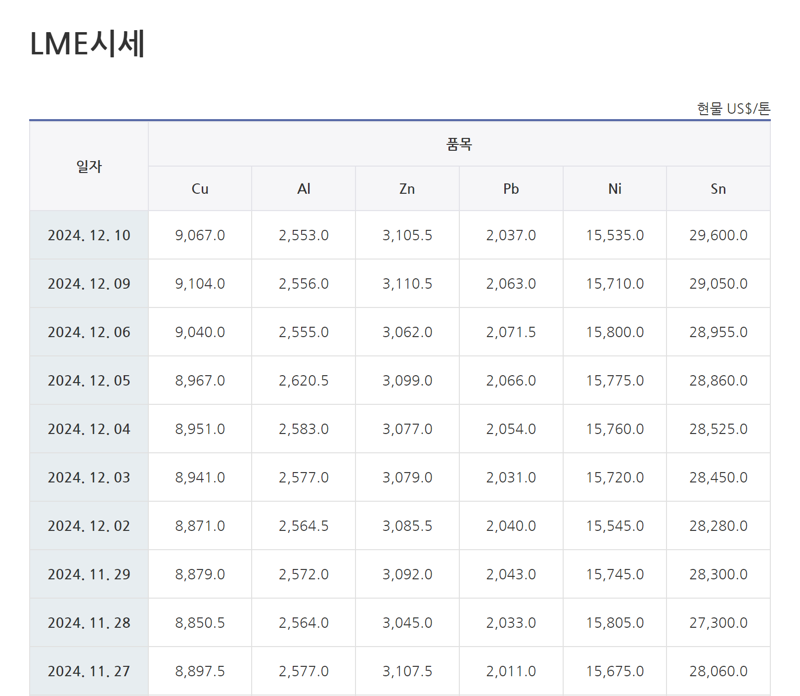Click Zn price 3,085.5
The height and width of the screenshot is (696, 800).
(407, 526)
